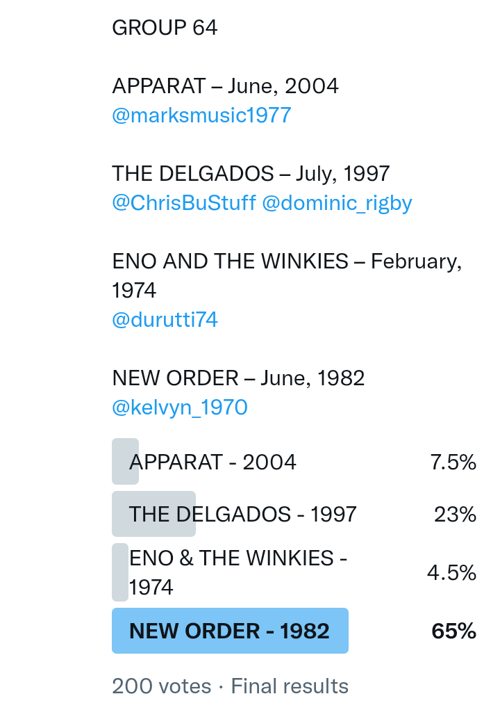Image resolution: width=500 pixels, height=710 pixels.
Task: Open the @dominic_rigby profile mention
Action: tap(337, 203)
